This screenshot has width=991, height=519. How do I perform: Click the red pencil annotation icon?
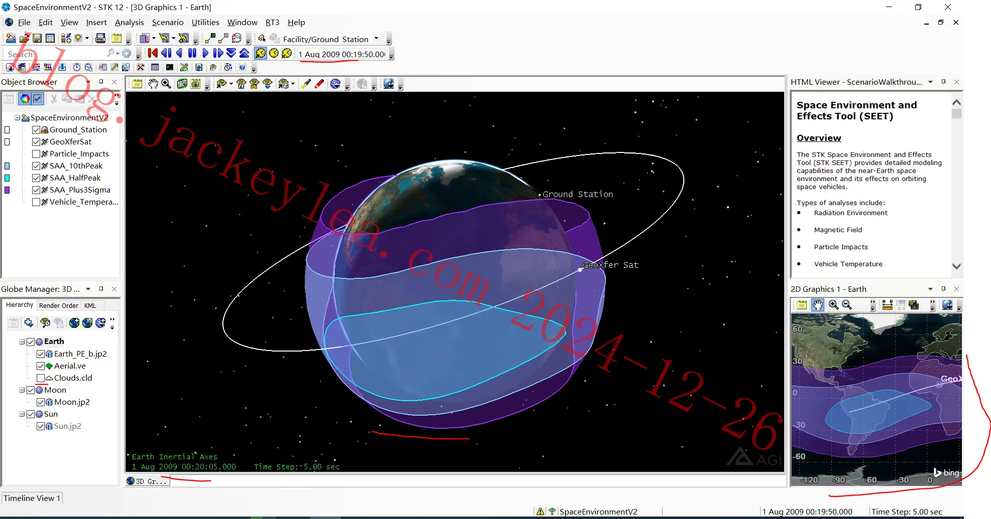click(319, 84)
